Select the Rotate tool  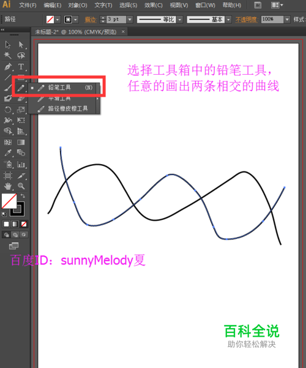[x=8, y=110]
